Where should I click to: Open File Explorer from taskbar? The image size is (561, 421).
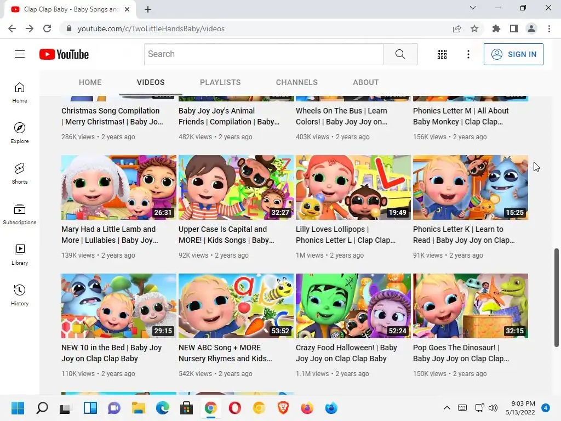point(138,408)
